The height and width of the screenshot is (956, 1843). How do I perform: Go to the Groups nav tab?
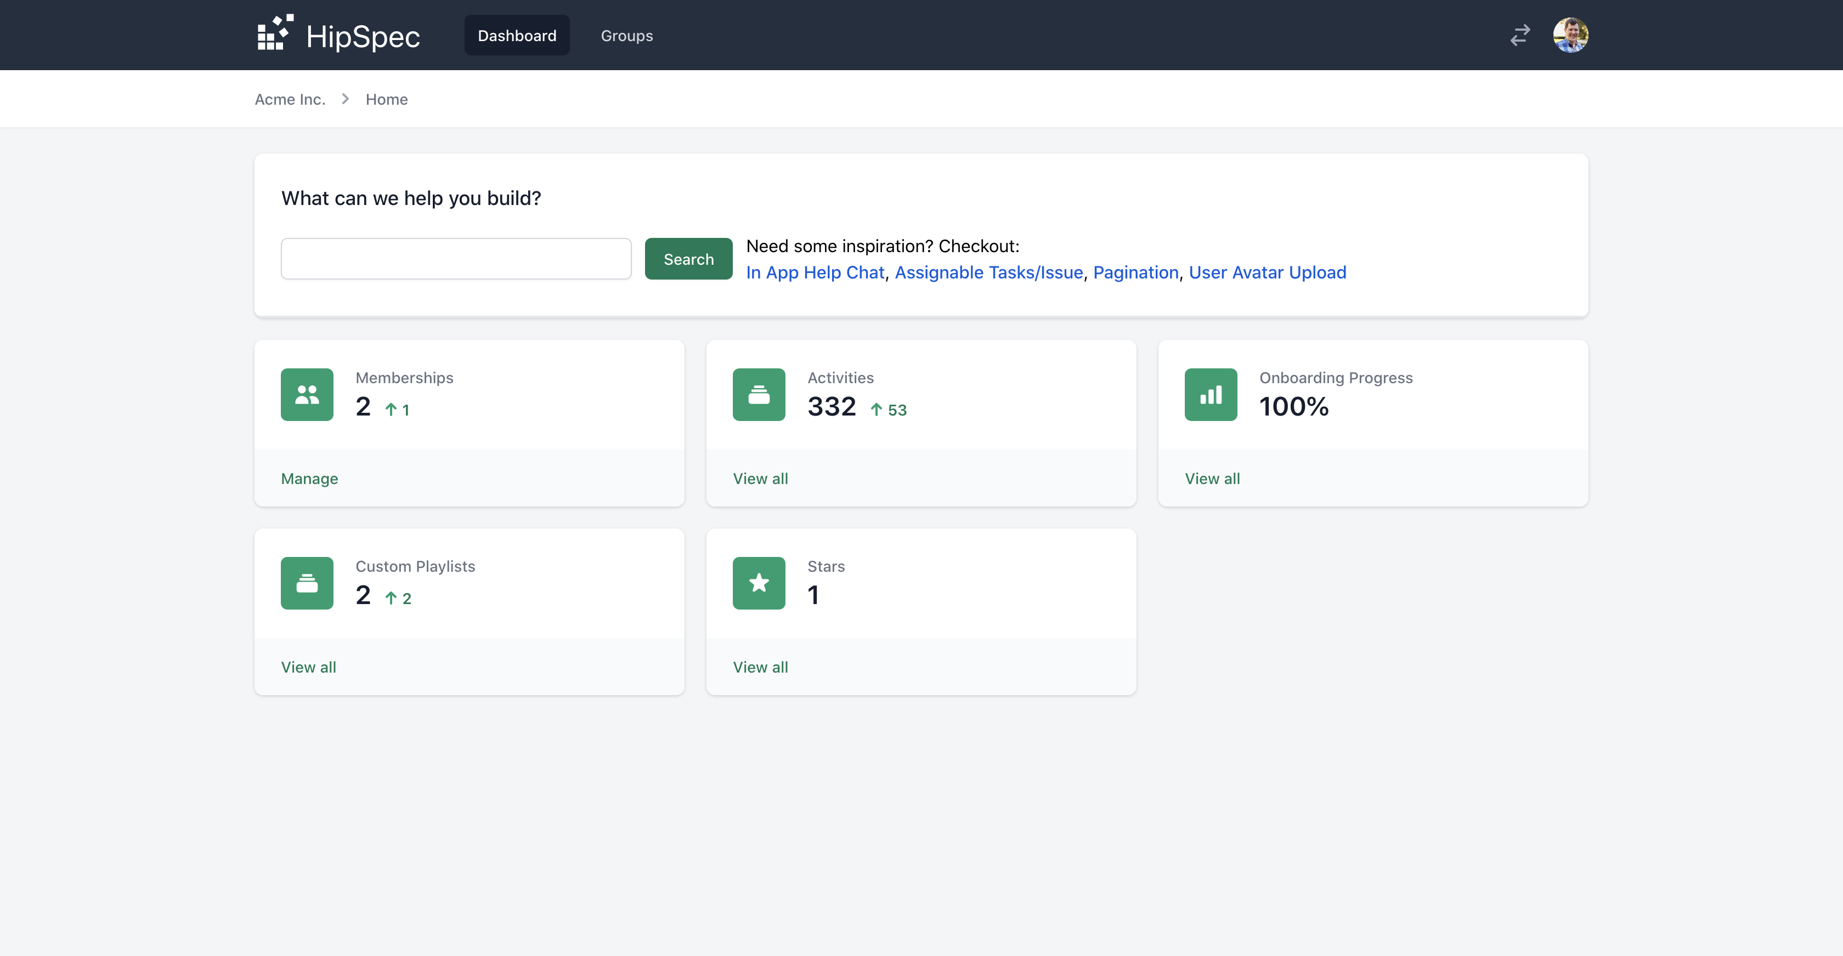(x=627, y=35)
